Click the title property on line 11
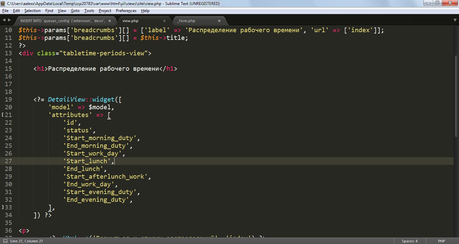Image resolution: width=459 pixels, height=244 pixels. [x=176, y=38]
